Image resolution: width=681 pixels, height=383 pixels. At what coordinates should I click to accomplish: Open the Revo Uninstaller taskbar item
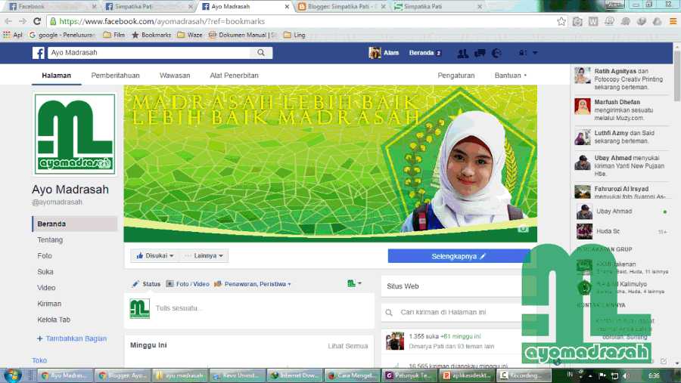[238, 375]
